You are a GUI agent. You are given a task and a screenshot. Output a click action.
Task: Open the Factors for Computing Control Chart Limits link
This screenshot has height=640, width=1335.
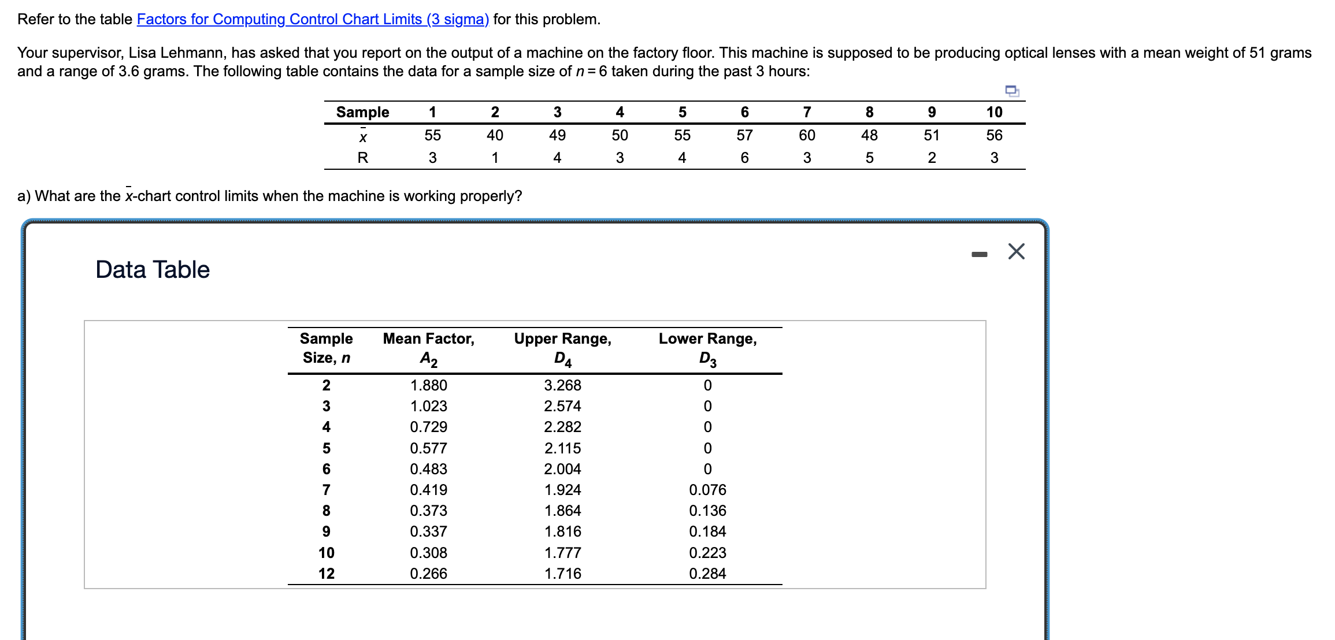(x=313, y=19)
